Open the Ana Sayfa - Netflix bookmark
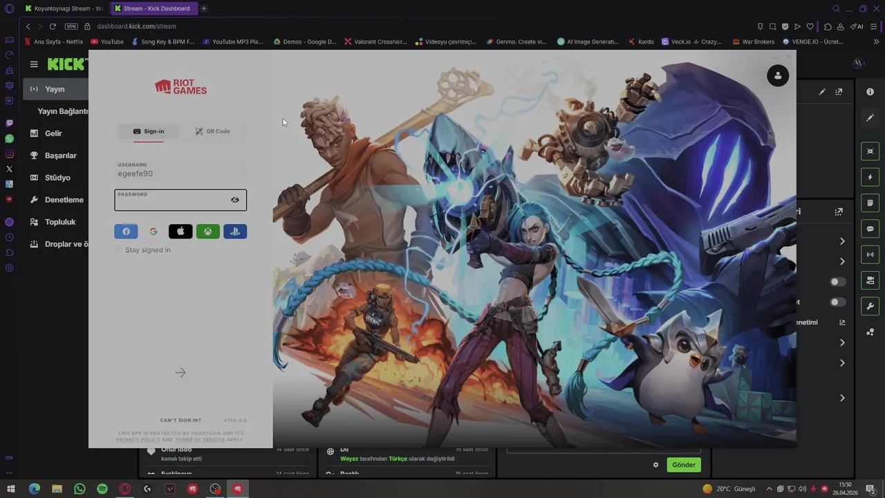Image resolution: width=885 pixels, height=498 pixels. coord(53,41)
